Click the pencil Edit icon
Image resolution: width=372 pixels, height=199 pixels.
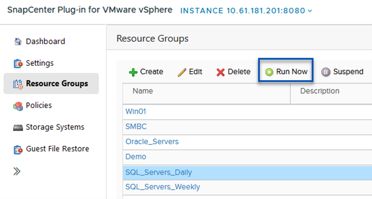182,72
